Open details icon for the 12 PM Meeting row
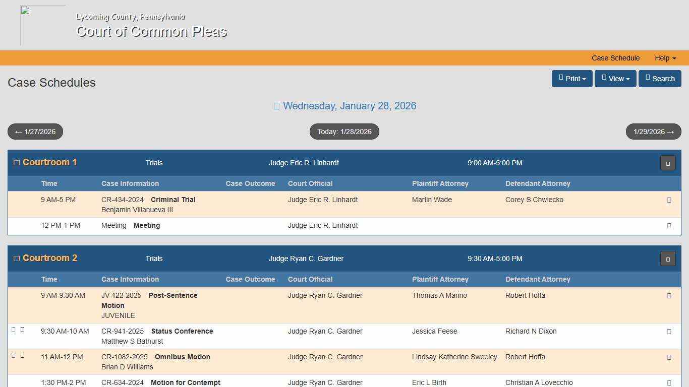 [669, 226]
